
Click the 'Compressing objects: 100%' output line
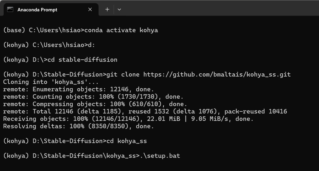click(95, 104)
